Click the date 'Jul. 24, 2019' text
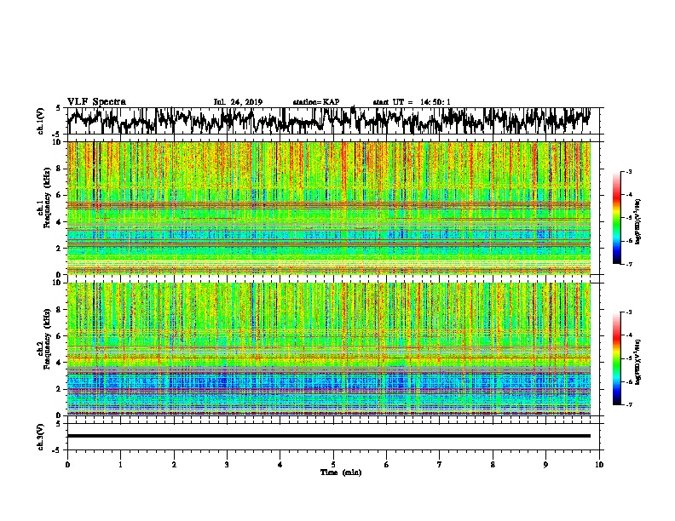Screen dimensions: 675x521 [x=238, y=102]
